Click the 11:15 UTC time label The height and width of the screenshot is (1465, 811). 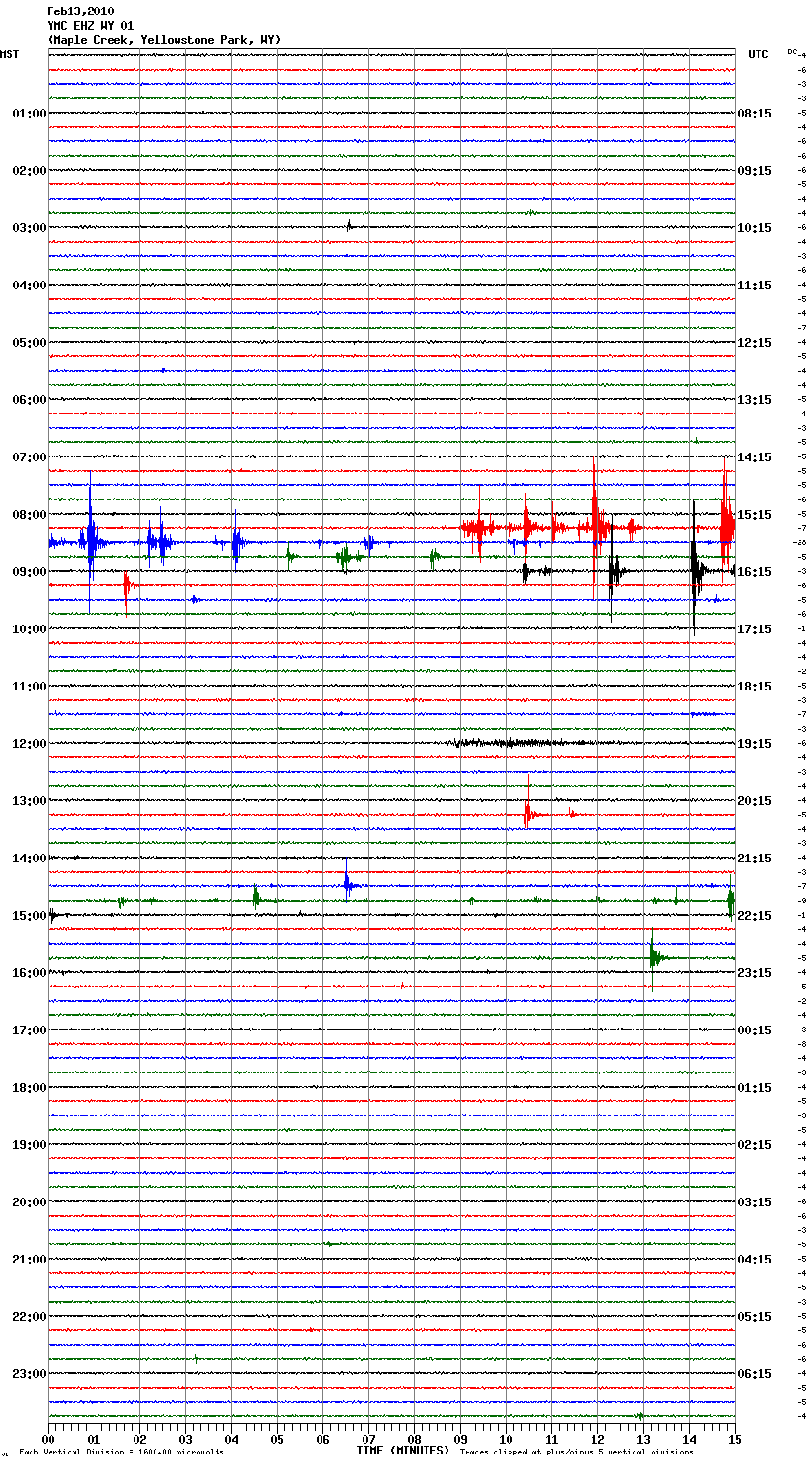tap(755, 286)
